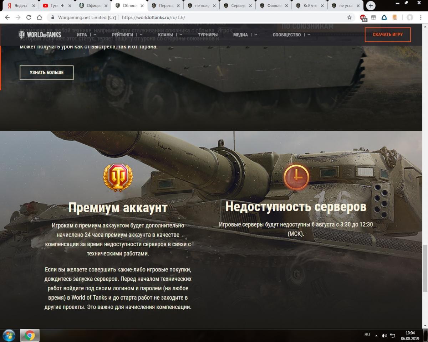428x342 pixels.
Task: Switch to the Перехо tab
Action: point(165,6)
